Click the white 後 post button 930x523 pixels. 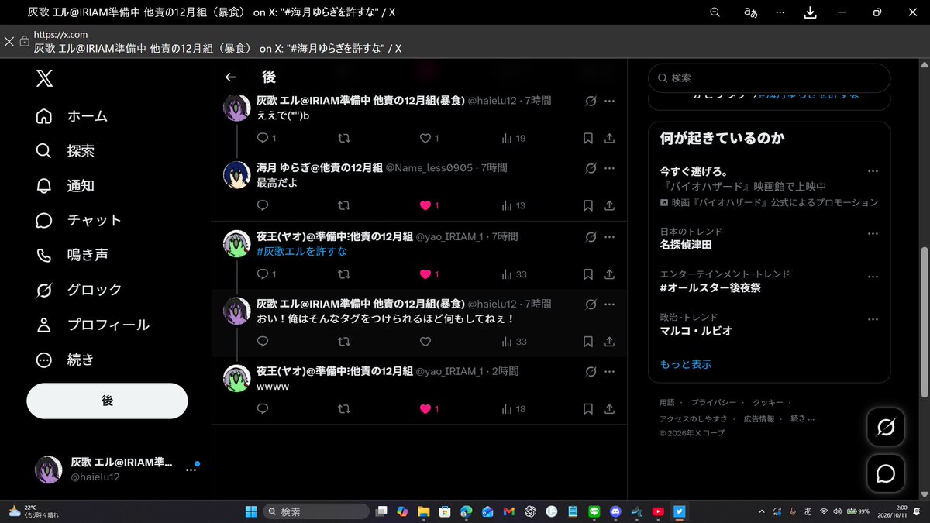107,401
